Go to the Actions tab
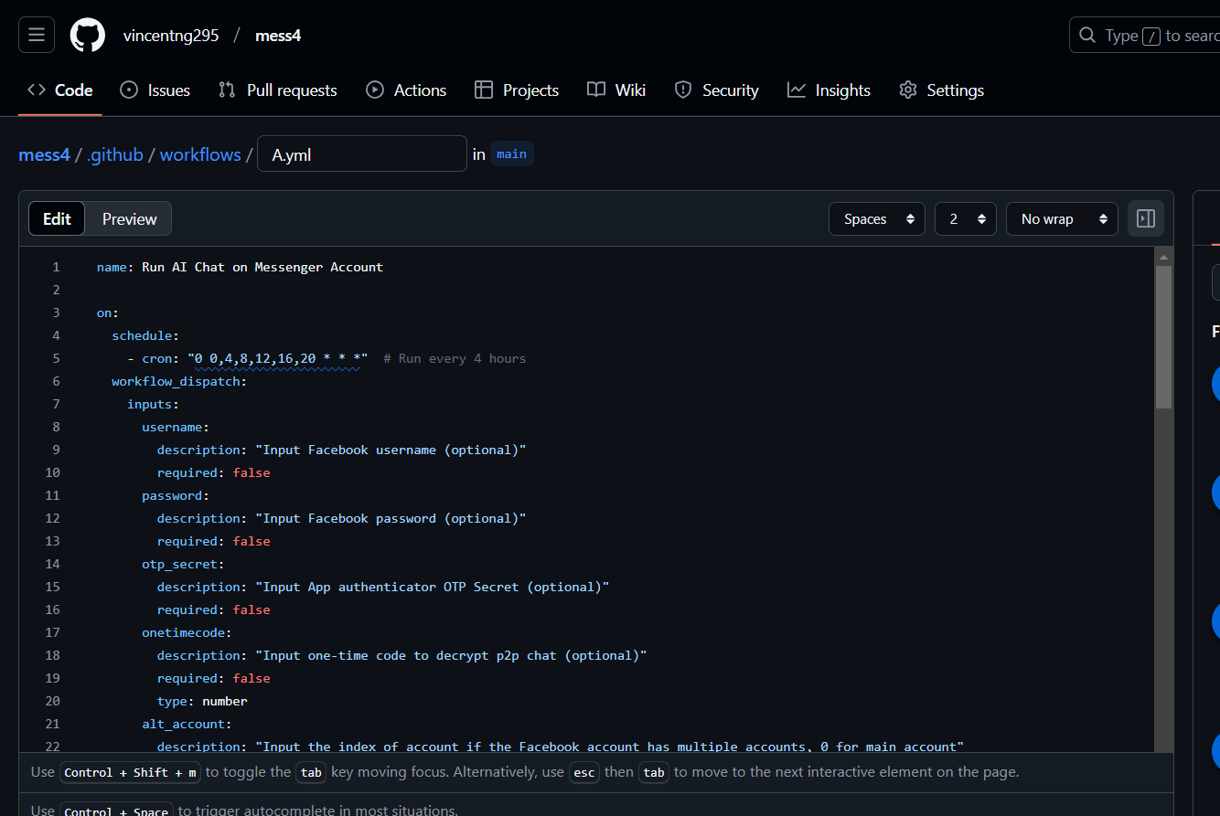Viewport: 1220px width, 816px height. click(406, 90)
